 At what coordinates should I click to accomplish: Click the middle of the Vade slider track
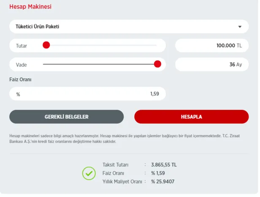click(100, 64)
